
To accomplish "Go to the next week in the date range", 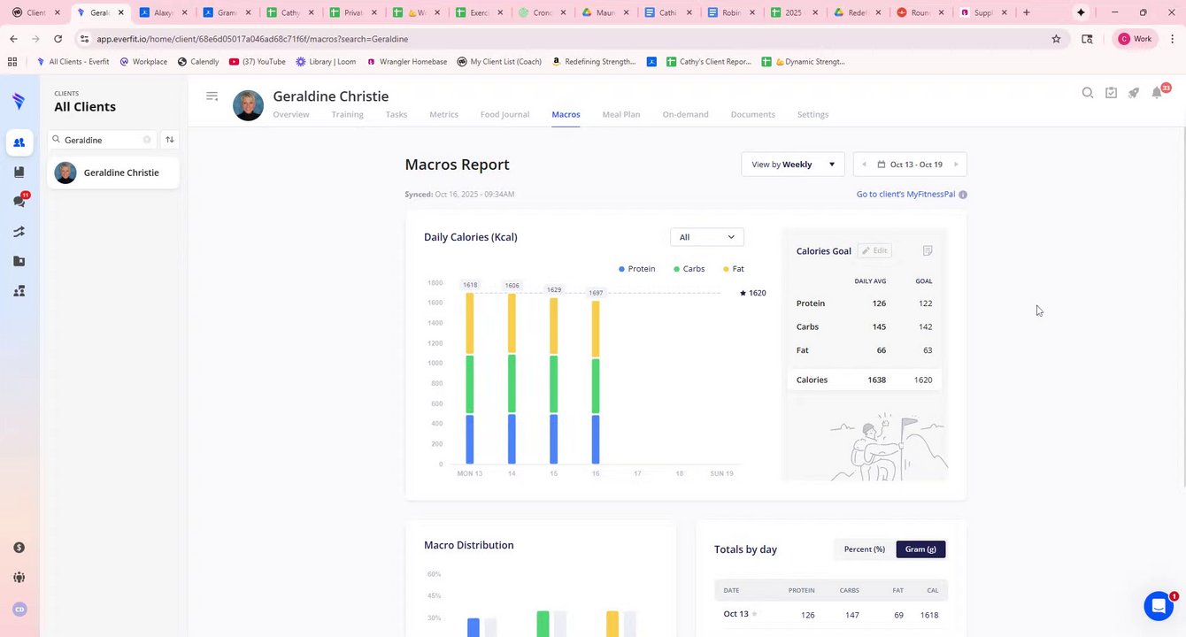I will click(956, 165).
